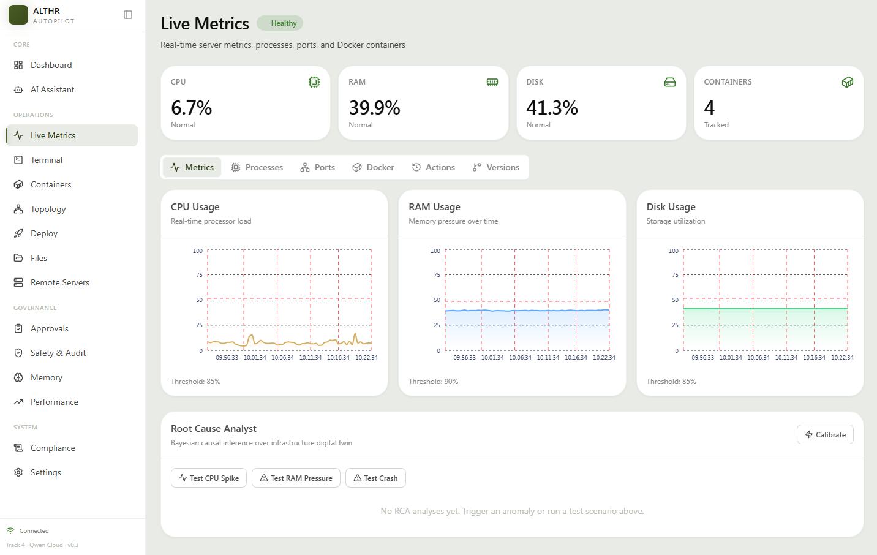Click the Topology network icon
877x555 pixels.
click(18, 209)
